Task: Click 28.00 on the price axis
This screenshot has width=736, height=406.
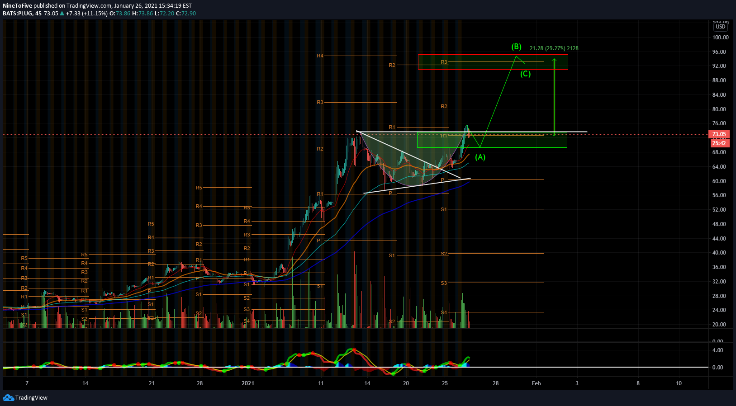Action: coord(719,296)
